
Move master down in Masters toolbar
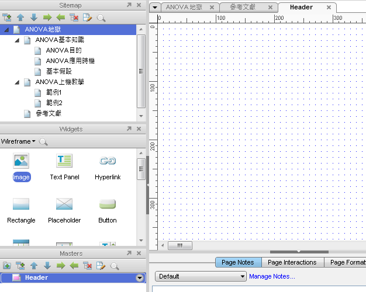(x=47, y=266)
